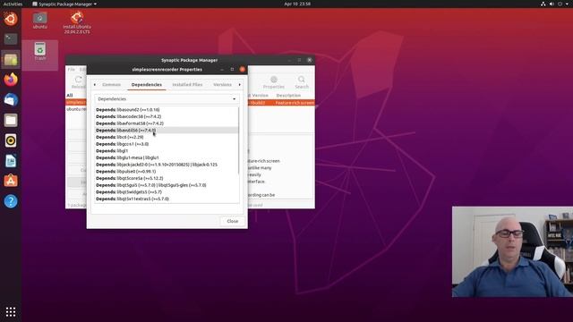Viewport: 573px width, 322px height.
Task: Launch Firefox from the dock
Action: [x=11, y=80]
